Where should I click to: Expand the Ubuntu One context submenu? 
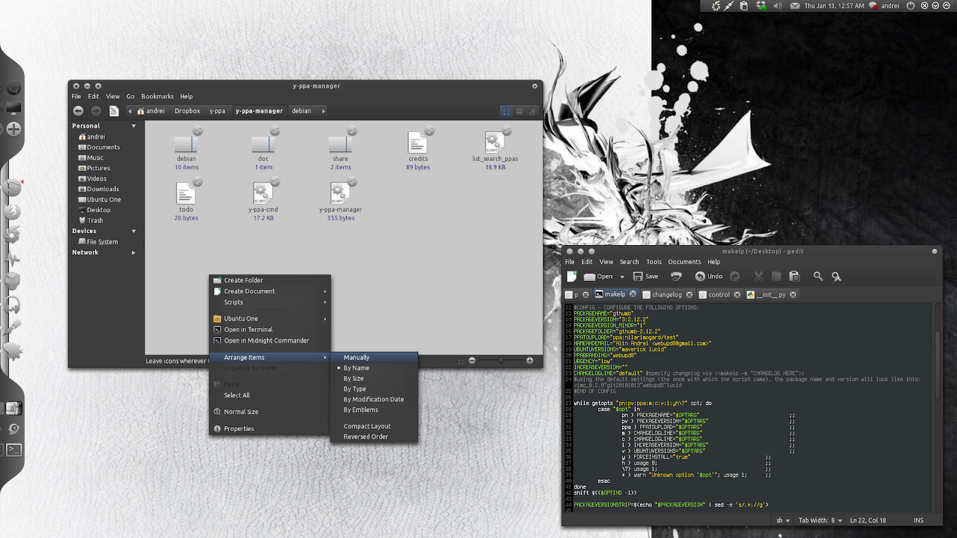click(270, 319)
